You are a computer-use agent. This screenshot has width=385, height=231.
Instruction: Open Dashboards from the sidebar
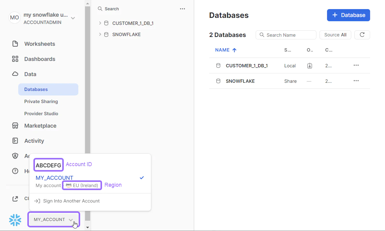[39, 59]
